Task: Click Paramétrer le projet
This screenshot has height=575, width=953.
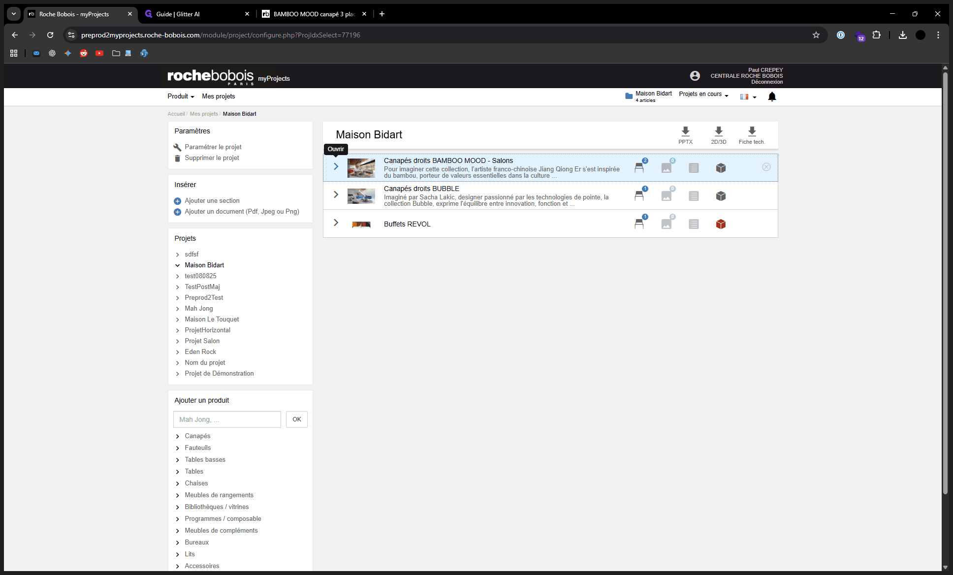Action: coord(213,147)
